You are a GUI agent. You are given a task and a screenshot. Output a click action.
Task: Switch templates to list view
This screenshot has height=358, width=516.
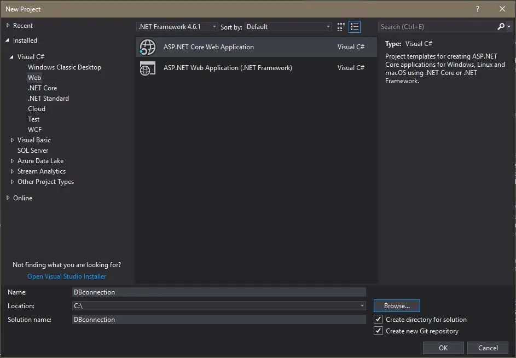point(355,26)
